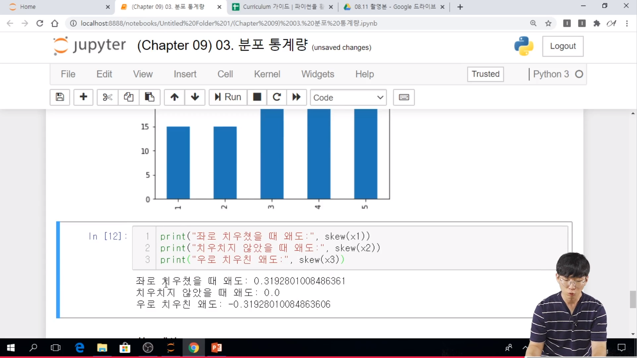This screenshot has height=358, width=637.
Task: Open the Kernel menu
Action: [x=267, y=74]
